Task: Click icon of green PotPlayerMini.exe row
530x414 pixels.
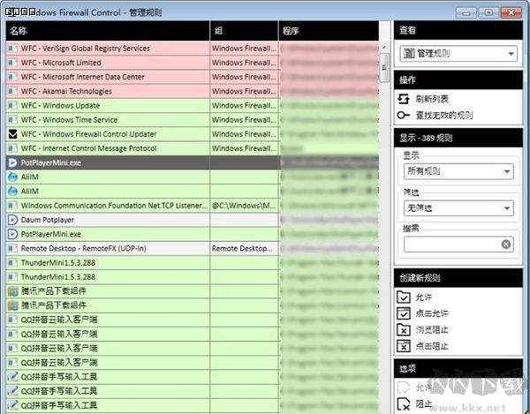Action: [x=12, y=234]
